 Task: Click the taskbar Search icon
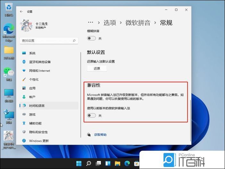(x=88, y=164)
